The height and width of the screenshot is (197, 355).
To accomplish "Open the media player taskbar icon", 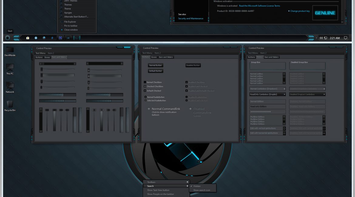I will [x=36, y=38].
